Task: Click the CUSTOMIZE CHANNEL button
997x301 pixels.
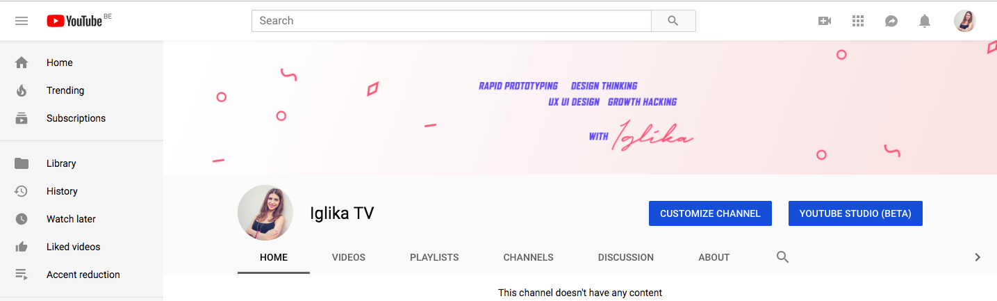Action: point(710,213)
